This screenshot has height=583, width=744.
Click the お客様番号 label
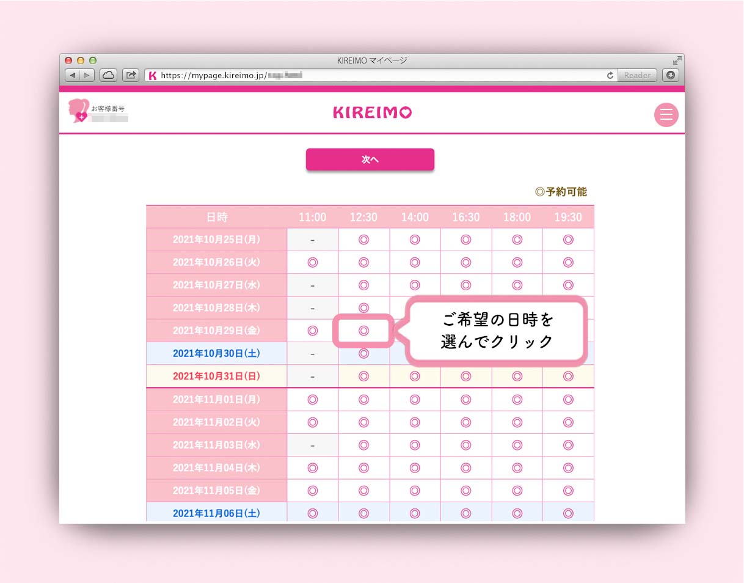coord(108,109)
